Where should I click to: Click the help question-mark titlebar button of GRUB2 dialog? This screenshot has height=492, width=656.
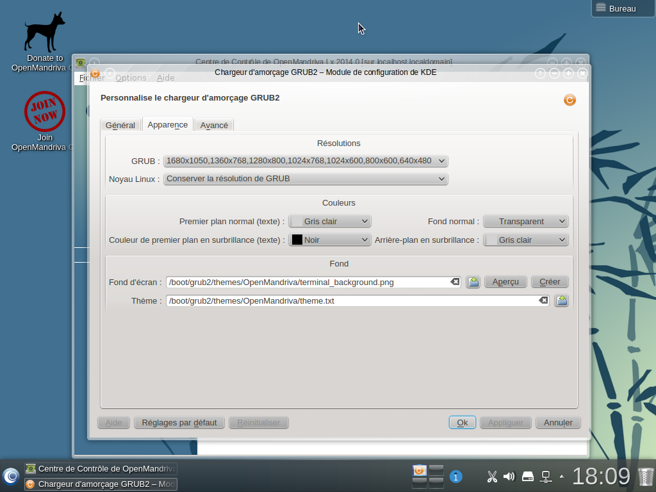click(x=540, y=74)
